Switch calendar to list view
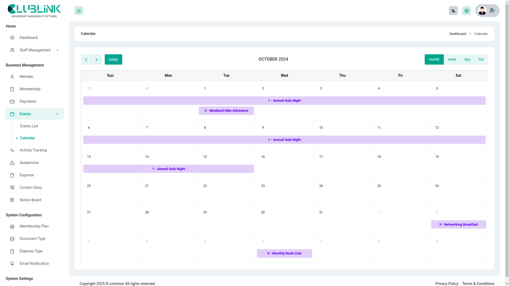The height and width of the screenshot is (286, 509). 481,60
